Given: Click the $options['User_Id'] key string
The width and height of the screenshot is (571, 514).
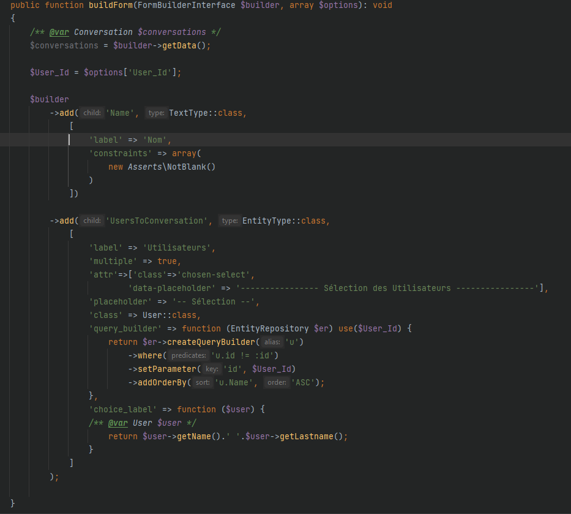Looking at the screenshot, I should 150,72.
